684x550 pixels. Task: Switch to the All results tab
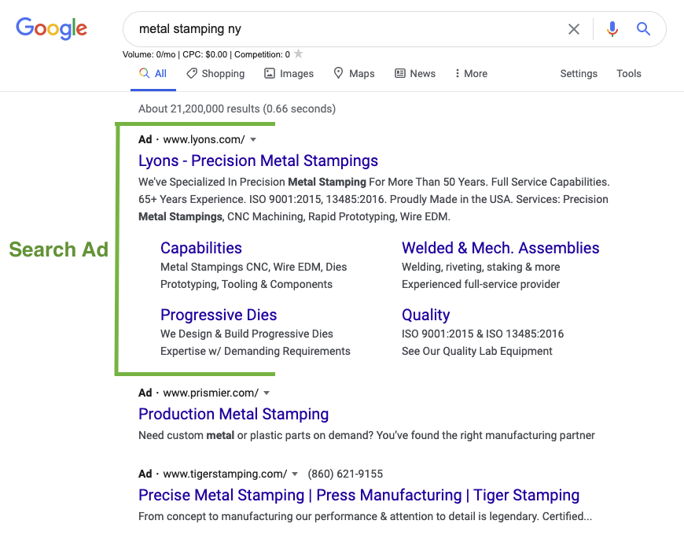pyautogui.click(x=153, y=73)
